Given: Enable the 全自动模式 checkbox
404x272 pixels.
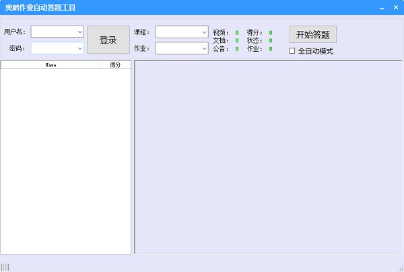Looking at the screenshot, I should pyautogui.click(x=292, y=51).
